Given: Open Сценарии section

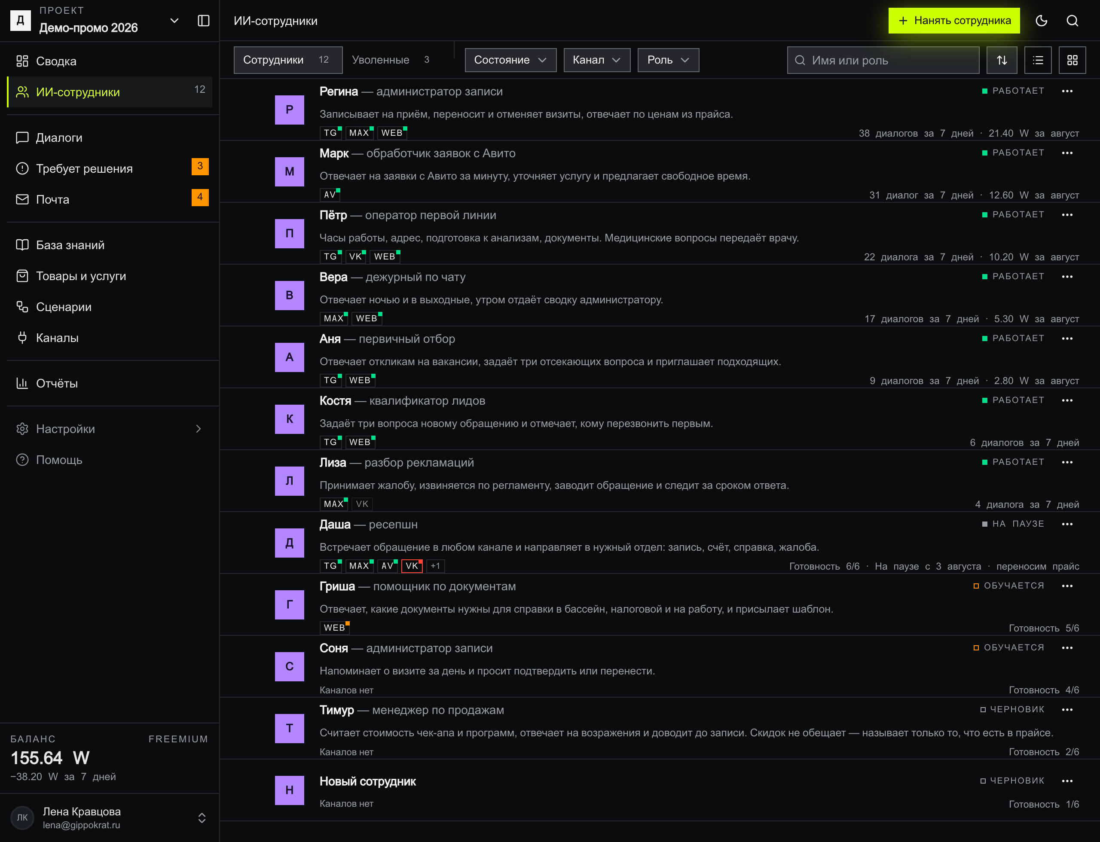Looking at the screenshot, I should [110, 307].
